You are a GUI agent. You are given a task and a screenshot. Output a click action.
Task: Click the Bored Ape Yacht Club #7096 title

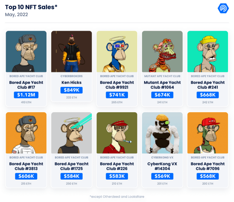(208, 166)
